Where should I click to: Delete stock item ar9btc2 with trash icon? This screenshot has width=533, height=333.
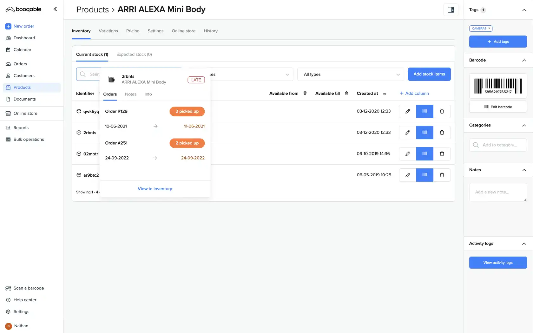442,175
